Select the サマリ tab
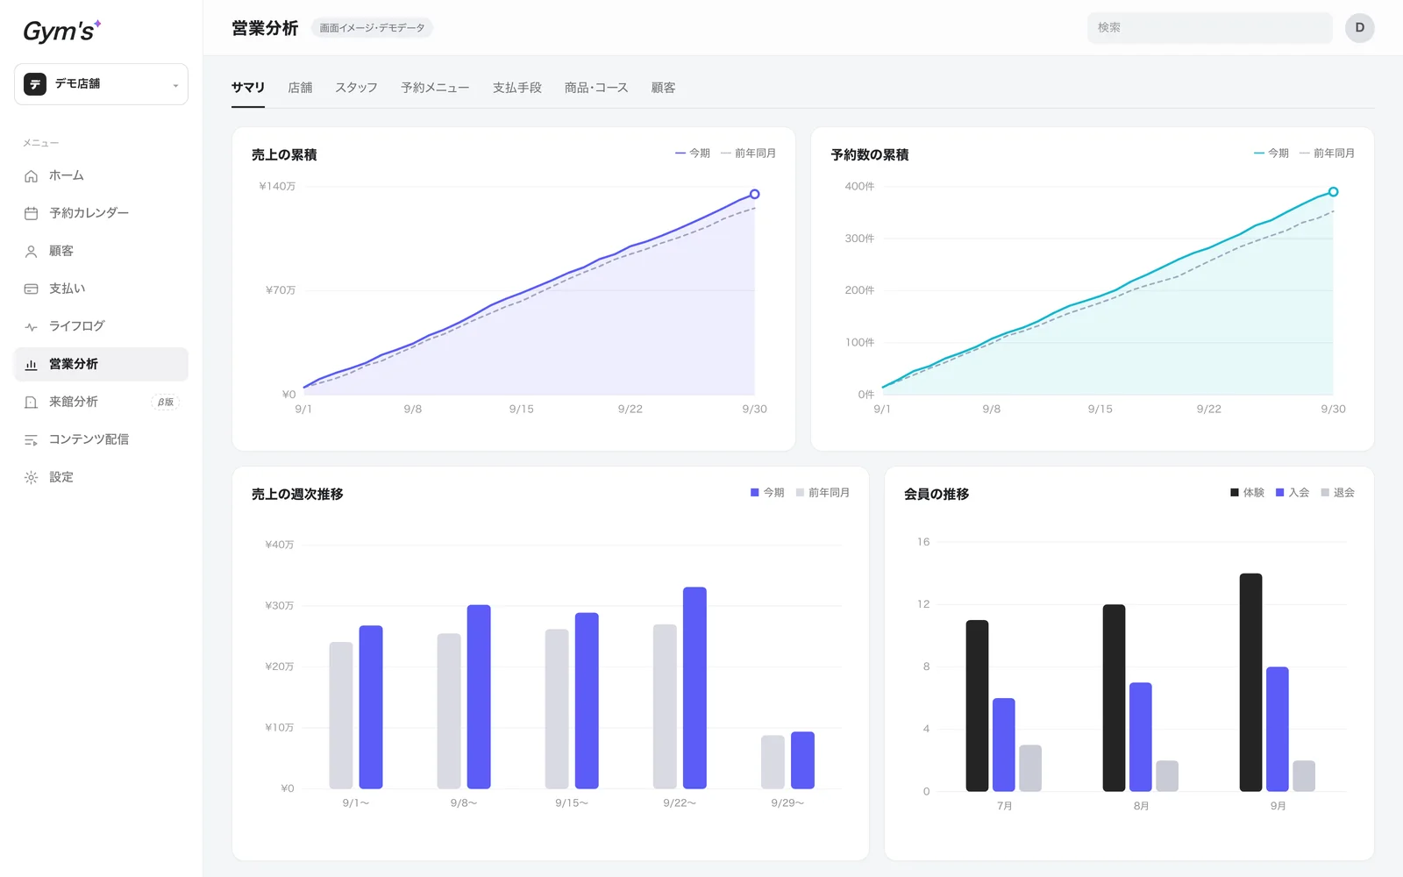Image resolution: width=1403 pixels, height=877 pixels. pyautogui.click(x=248, y=88)
